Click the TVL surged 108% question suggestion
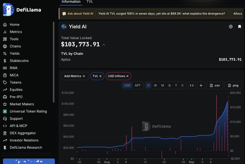 [x=161, y=14]
